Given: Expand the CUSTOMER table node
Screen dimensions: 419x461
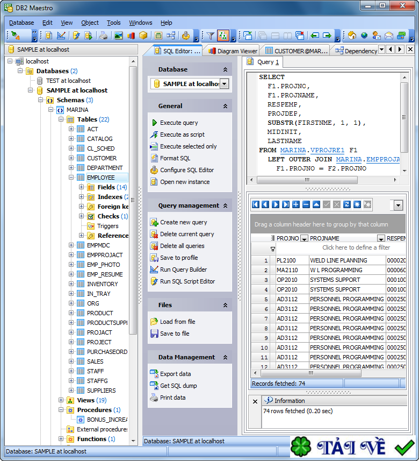Looking at the screenshot, I should (x=71, y=158).
